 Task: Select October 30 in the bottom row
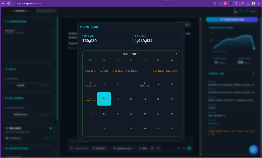[x=158, y=129]
